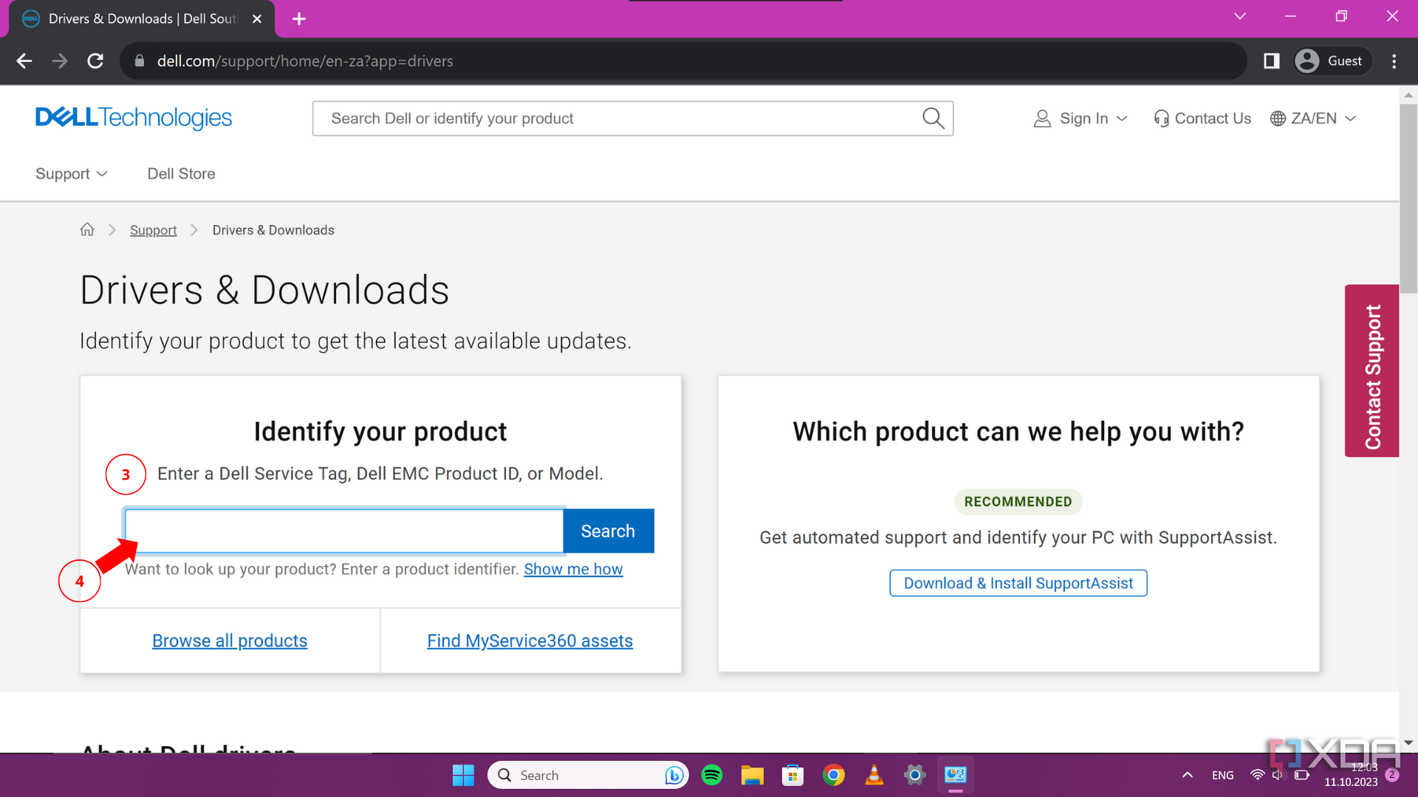Focus the Search Dell or identify product field
This screenshot has height=797, width=1418.
tap(632, 118)
